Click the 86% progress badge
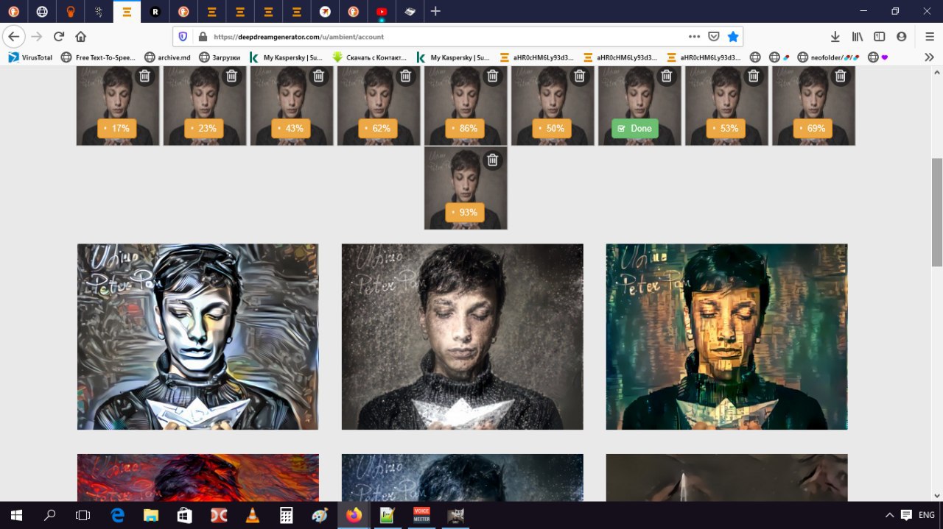The image size is (943, 529). [x=465, y=128]
